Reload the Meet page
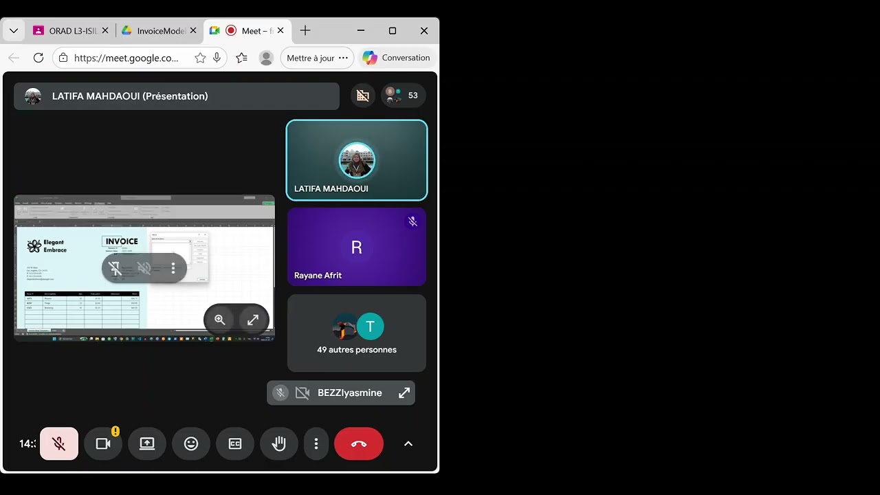880x495 pixels. coord(38,58)
